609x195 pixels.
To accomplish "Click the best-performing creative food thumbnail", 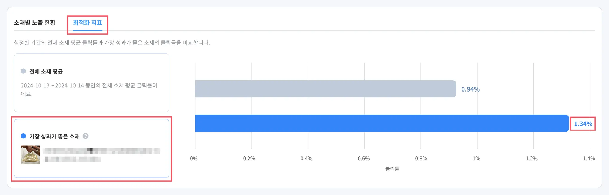I will tap(30, 155).
